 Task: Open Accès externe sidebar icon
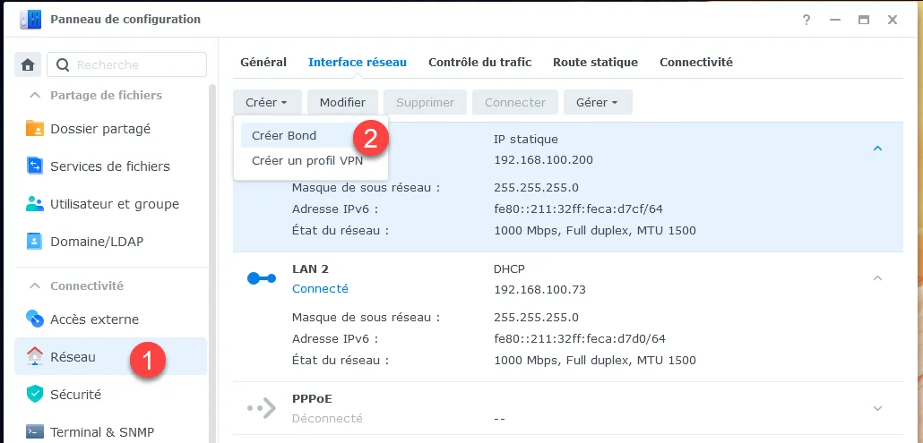(x=35, y=319)
